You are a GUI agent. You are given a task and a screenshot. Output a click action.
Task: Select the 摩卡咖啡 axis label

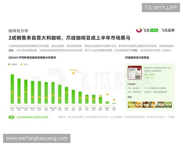(x=87, y=109)
